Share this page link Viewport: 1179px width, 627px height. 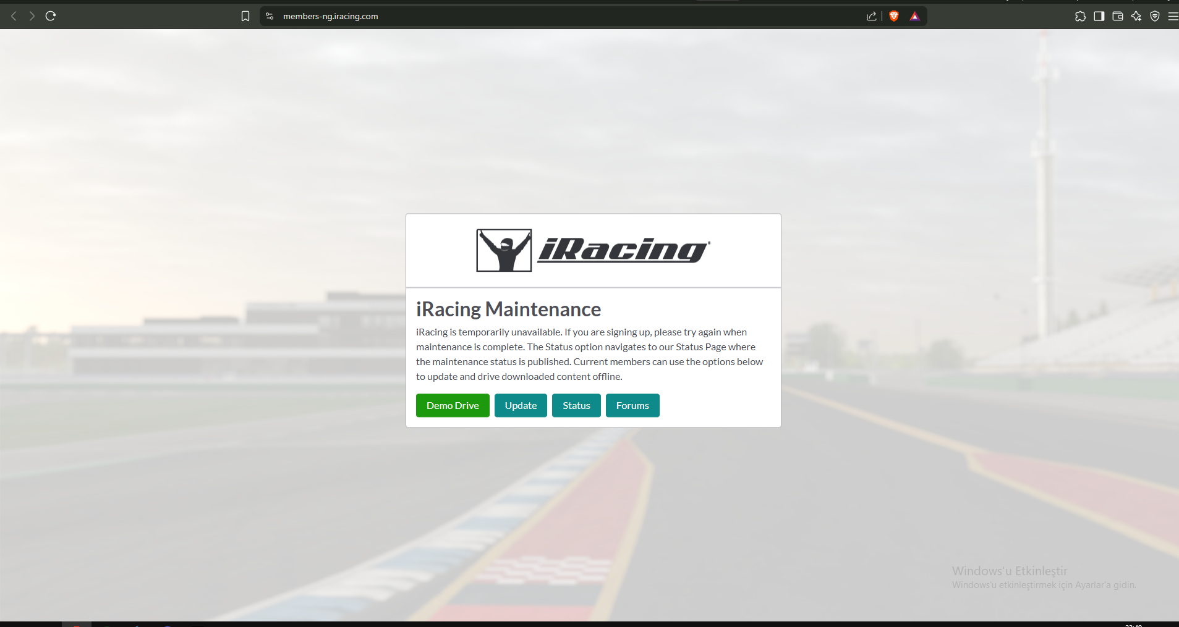coord(872,16)
